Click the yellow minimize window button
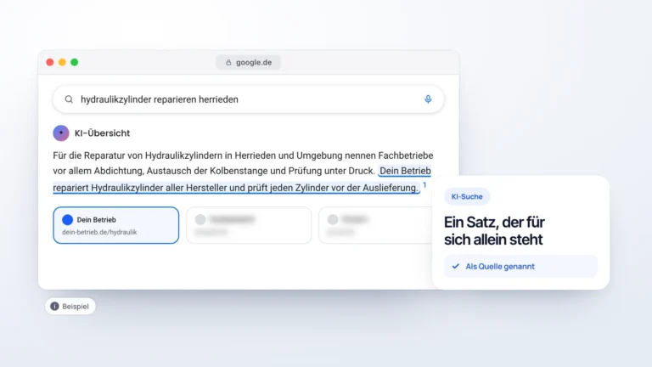Screen dimensions: 652x367 pyautogui.click(x=62, y=62)
